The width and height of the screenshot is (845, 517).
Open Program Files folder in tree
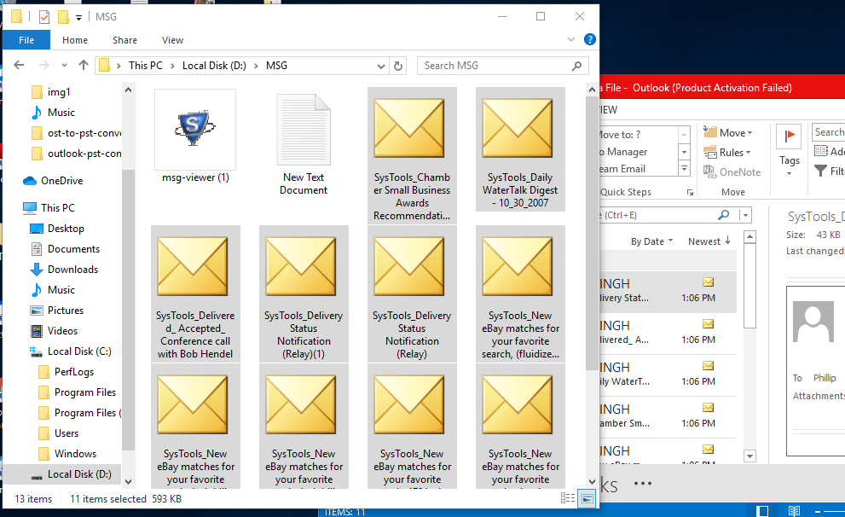(x=77, y=392)
